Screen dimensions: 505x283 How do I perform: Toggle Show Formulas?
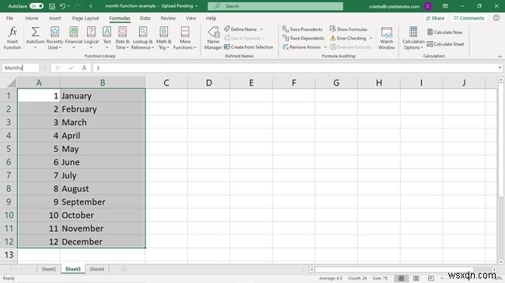(349, 29)
